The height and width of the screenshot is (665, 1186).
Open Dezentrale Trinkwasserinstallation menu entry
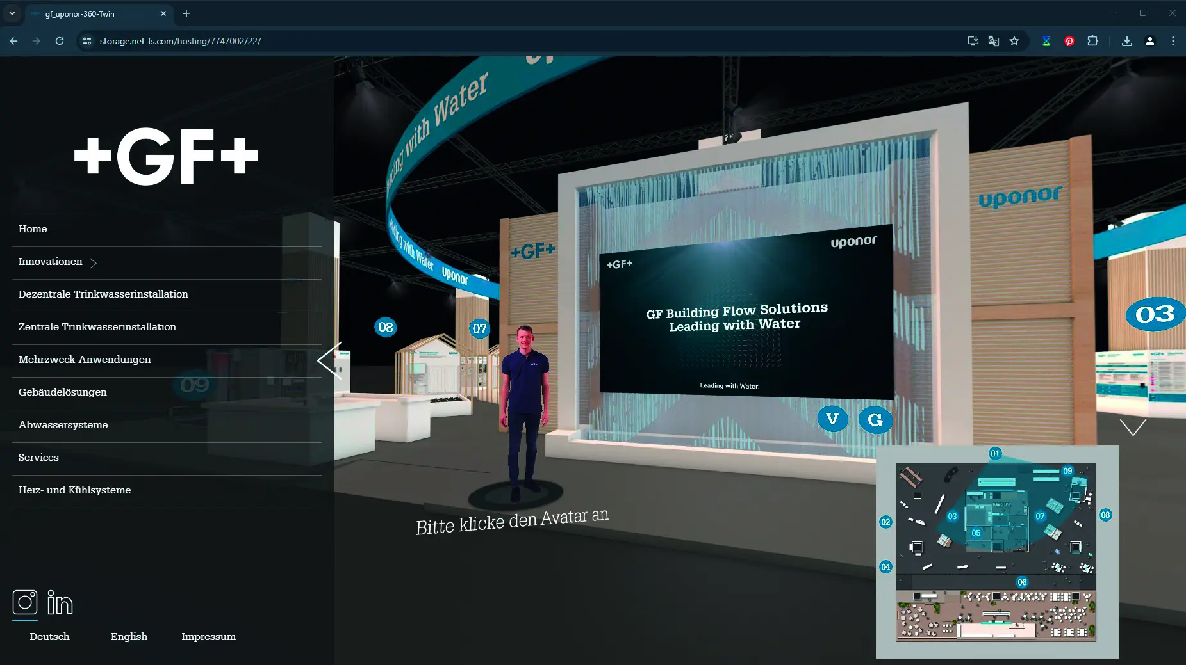click(103, 294)
